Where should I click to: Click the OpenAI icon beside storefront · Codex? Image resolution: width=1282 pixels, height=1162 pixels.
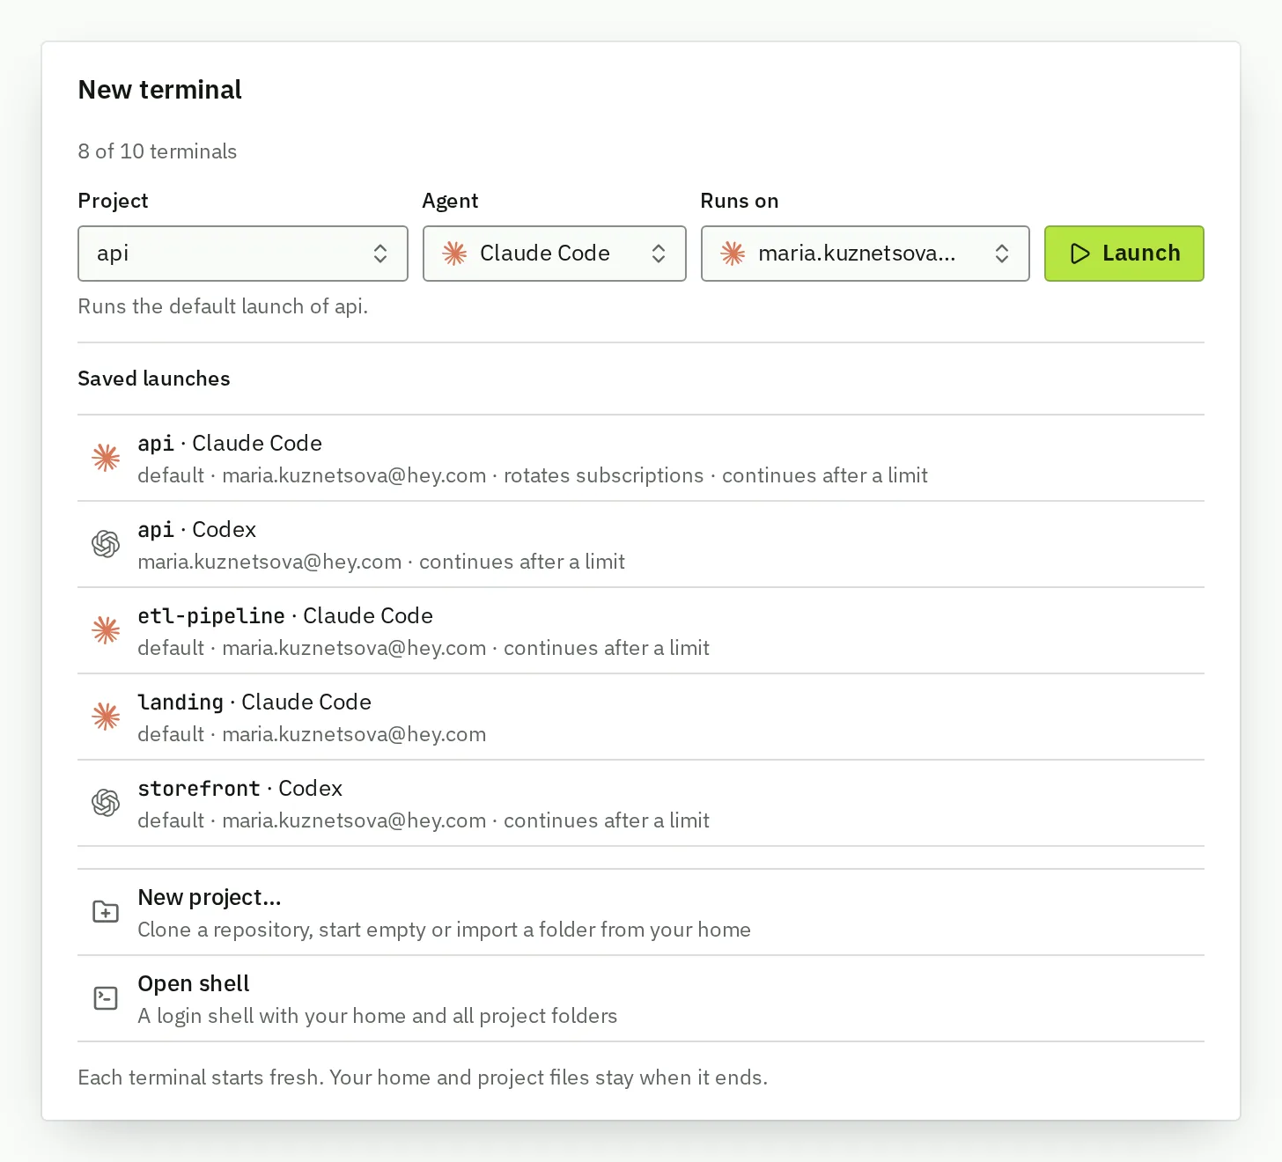point(106,803)
